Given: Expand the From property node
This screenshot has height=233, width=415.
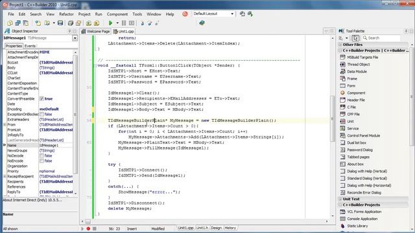Looking at the screenshot, I should click(x=5, y=125).
